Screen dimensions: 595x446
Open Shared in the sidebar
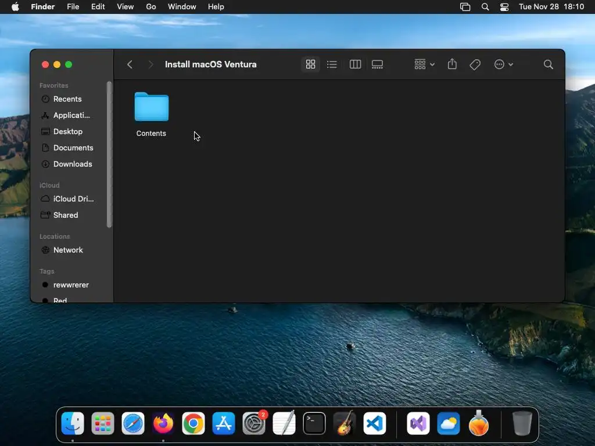tap(69, 215)
